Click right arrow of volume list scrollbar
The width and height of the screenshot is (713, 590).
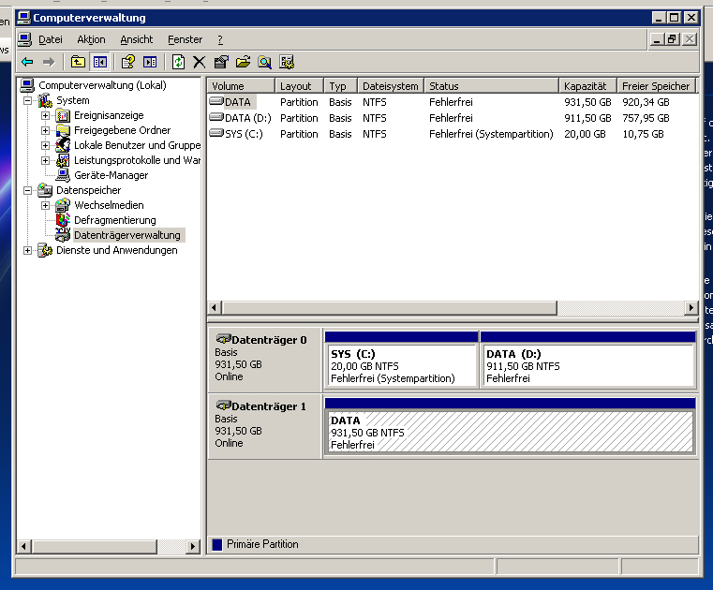click(x=691, y=308)
